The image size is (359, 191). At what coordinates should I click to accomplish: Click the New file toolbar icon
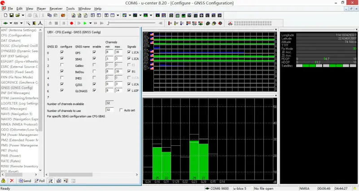[x=5, y=15]
